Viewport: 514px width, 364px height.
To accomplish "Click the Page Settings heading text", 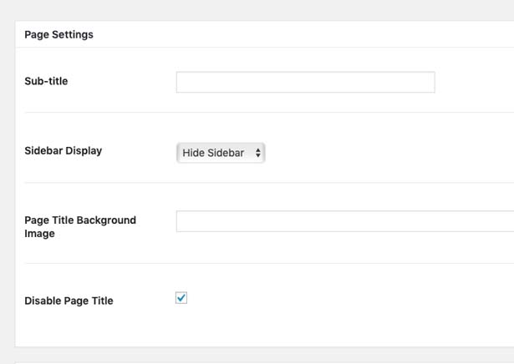I will click(x=59, y=34).
